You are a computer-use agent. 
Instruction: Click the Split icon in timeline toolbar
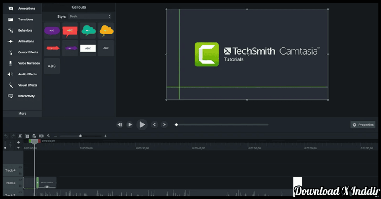[x=41, y=136]
